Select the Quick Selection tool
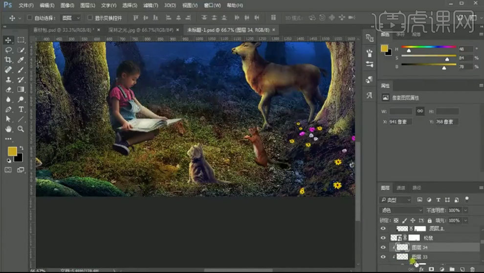Screen dimensions: 484x273 [21, 50]
